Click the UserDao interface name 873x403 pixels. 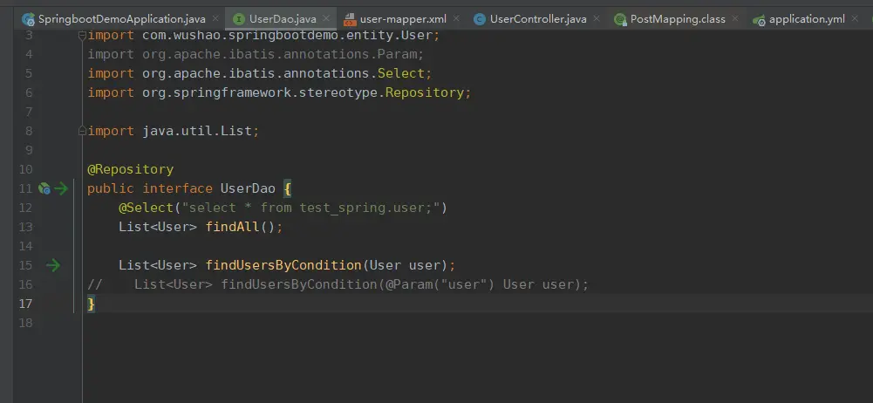[x=248, y=188]
